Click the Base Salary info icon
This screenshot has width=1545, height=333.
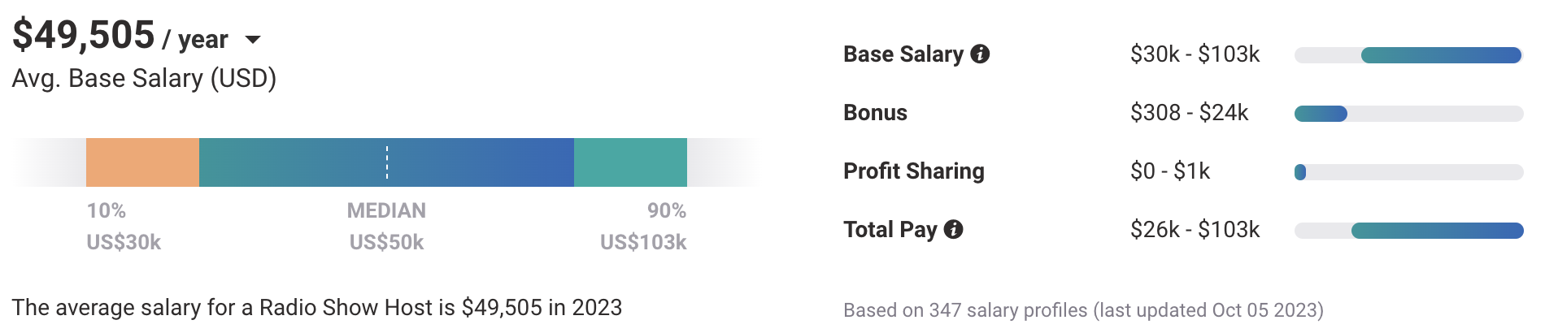pyautogui.click(x=981, y=54)
